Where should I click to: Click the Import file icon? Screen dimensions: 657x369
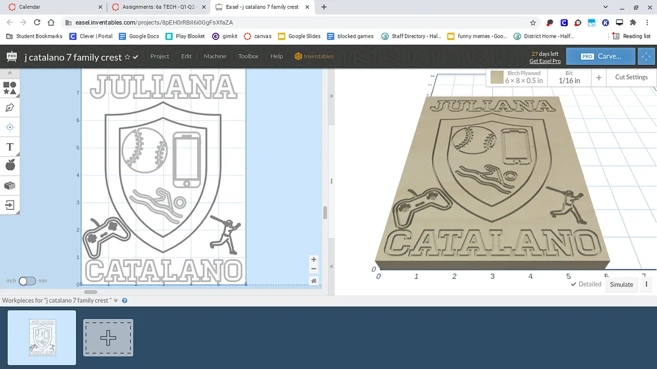click(x=9, y=205)
